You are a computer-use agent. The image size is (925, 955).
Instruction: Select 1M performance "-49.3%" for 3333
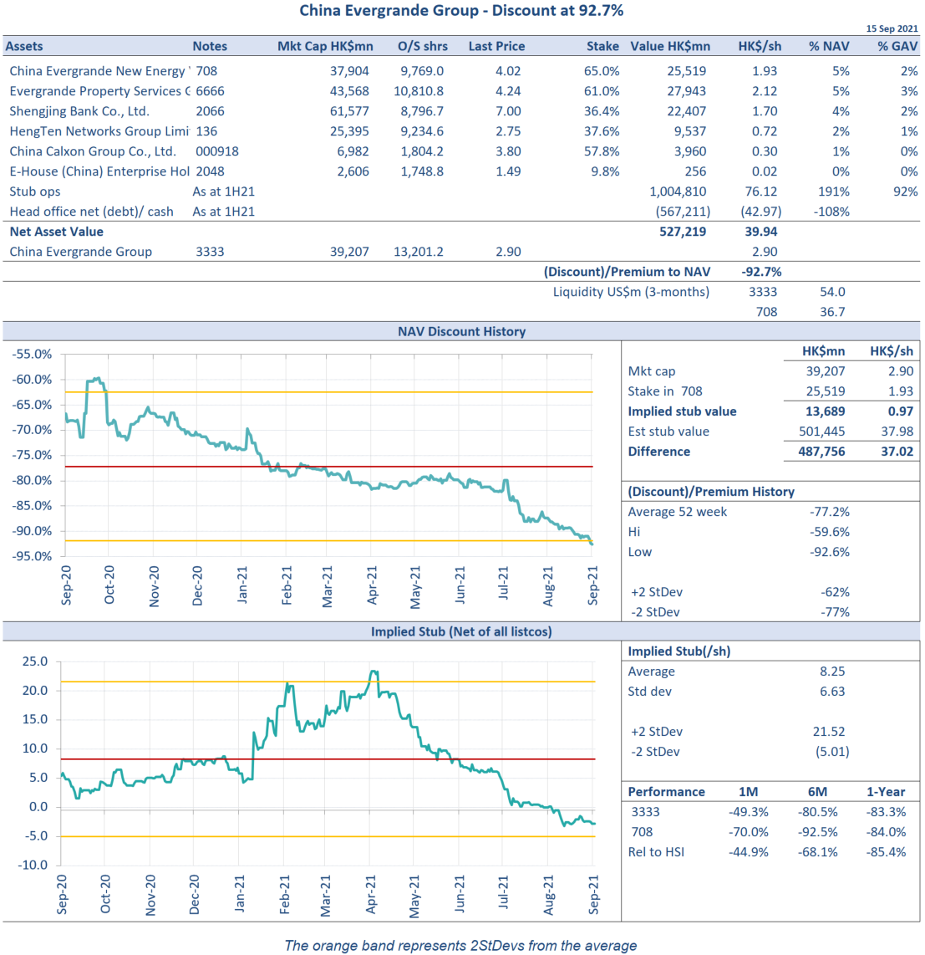[749, 813]
